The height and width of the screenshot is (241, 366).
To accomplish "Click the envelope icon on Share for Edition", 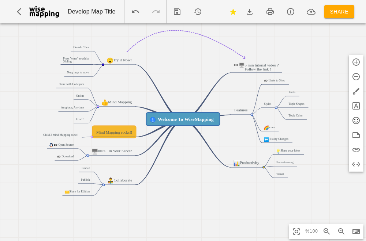I will click(67, 192).
